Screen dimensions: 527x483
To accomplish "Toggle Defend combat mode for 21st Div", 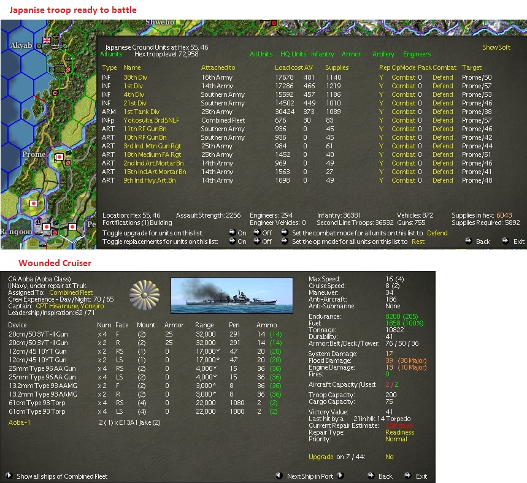I will point(442,103).
